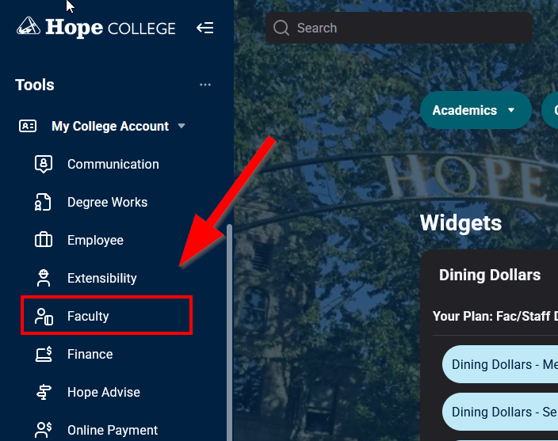
Task: Open the Faculty menu item
Action: pos(88,317)
